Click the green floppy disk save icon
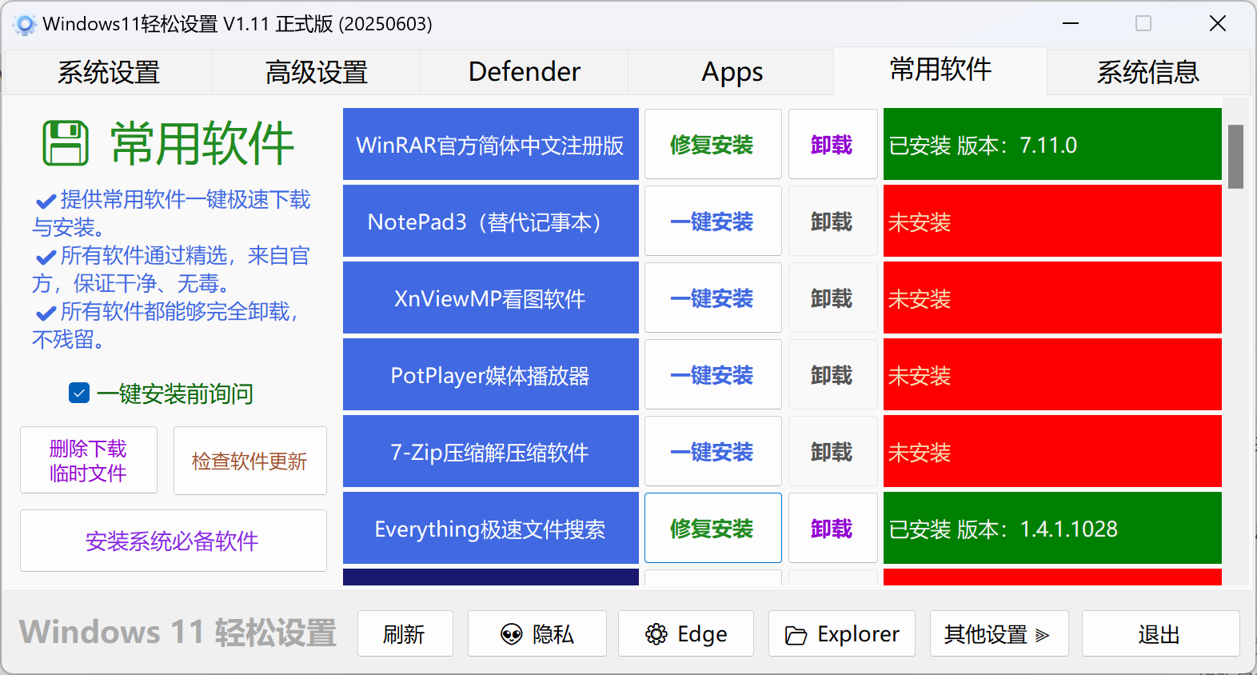 pyautogui.click(x=65, y=143)
